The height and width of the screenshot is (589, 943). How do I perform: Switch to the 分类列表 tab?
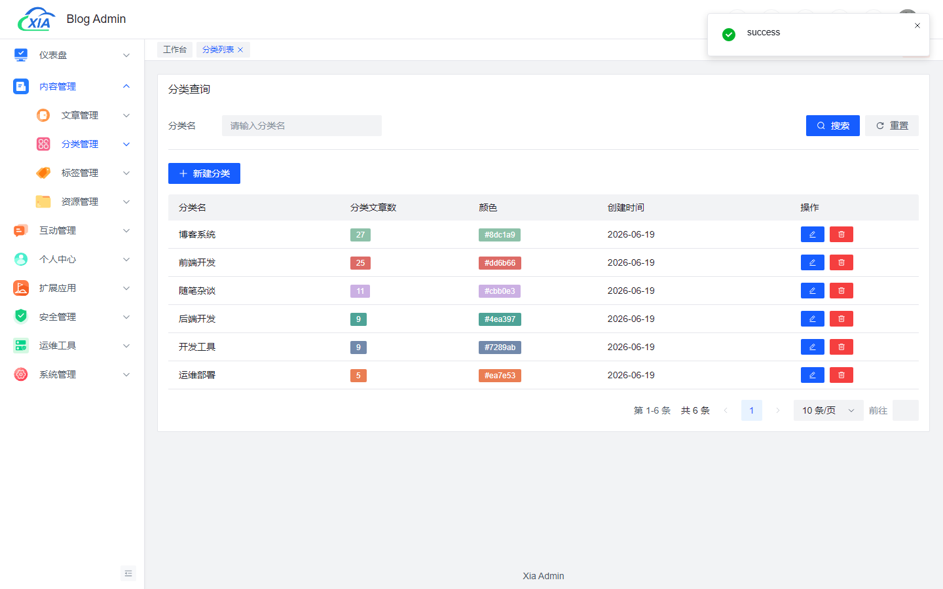[x=218, y=50]
